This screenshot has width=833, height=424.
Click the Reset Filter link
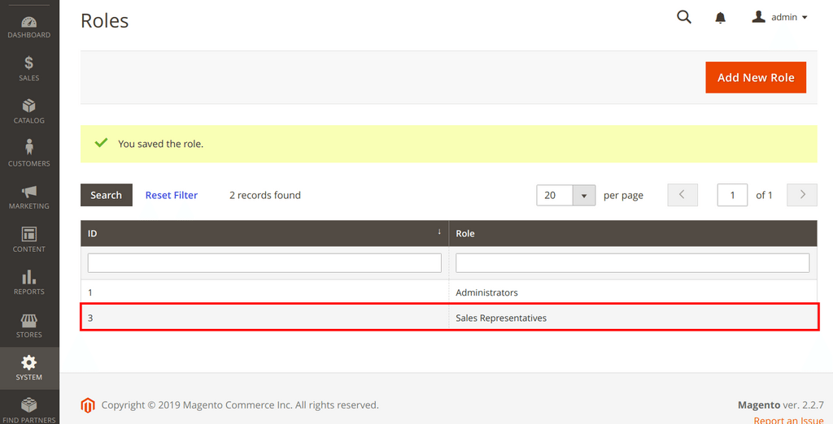172,195
